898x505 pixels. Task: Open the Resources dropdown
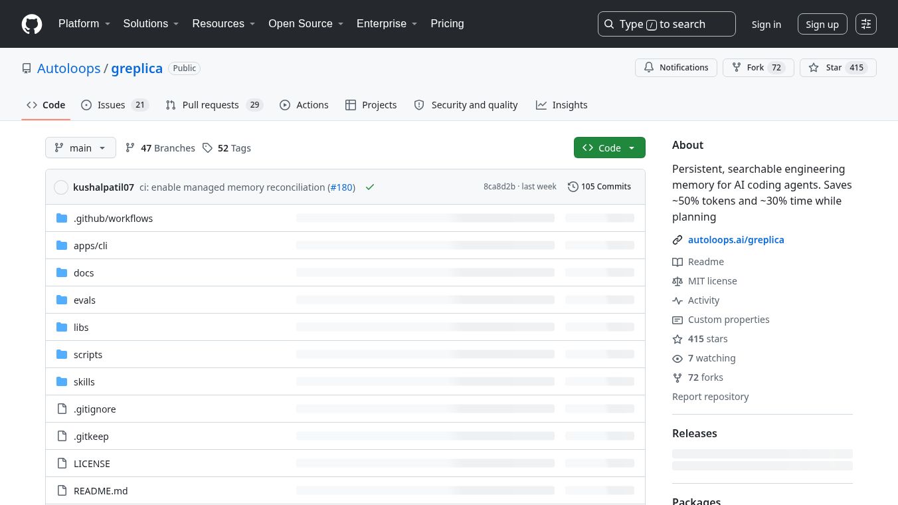click(224, 23)
